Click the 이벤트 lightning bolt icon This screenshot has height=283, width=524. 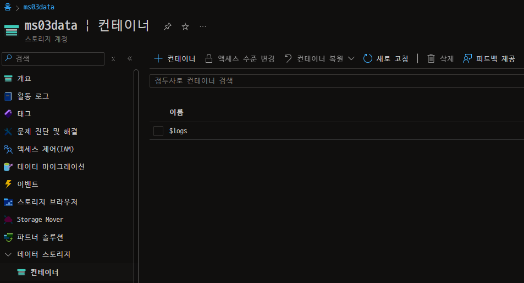click(x=8, y=184)
